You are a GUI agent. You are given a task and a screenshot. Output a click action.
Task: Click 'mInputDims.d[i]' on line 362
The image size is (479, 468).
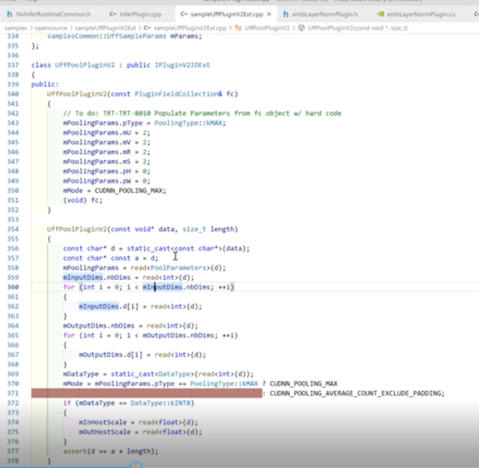(109, 307)
